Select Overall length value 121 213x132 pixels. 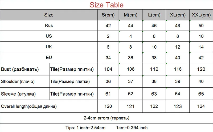[x=130, y=106]
